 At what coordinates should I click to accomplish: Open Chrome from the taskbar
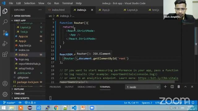pyautogui.click(x=56, y=108)
